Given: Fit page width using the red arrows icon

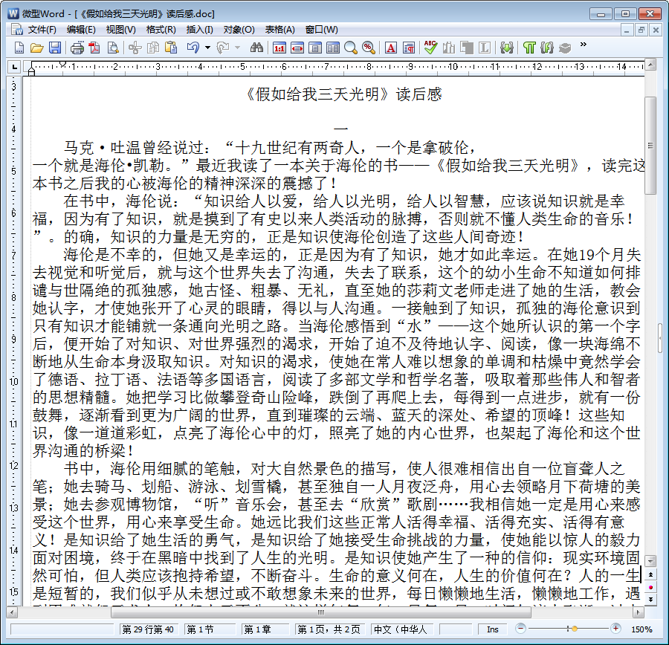Looking at the screenshot, I should 297,48.
